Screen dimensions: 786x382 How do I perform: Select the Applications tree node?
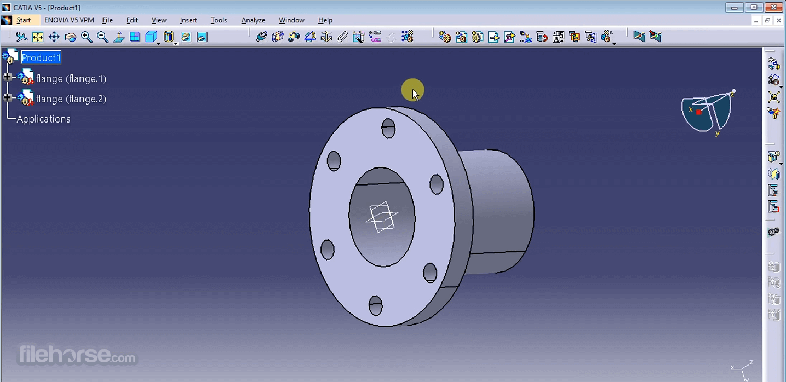[43, 119]
